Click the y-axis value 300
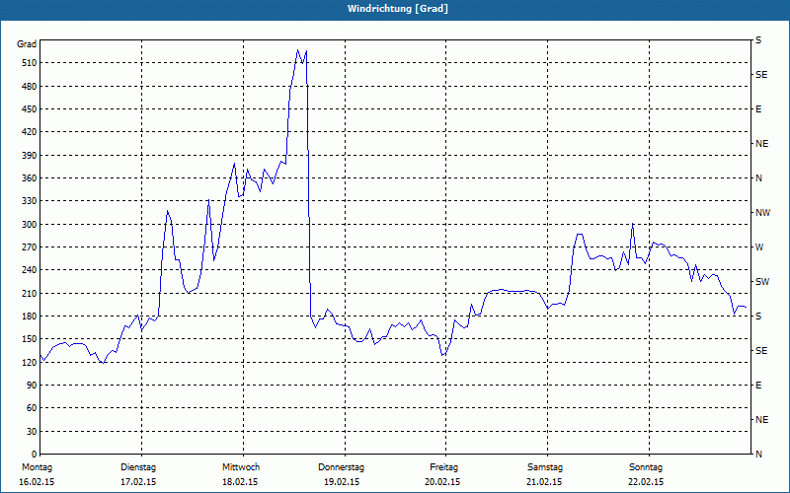 [30, 225]
